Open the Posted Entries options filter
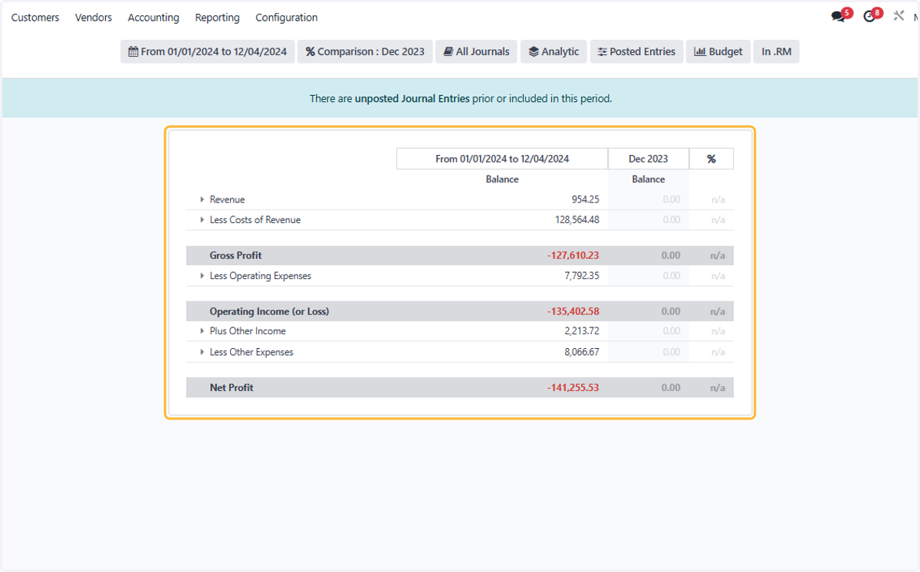Viewport: 920px width, 572px height. [x=636, y=51]
